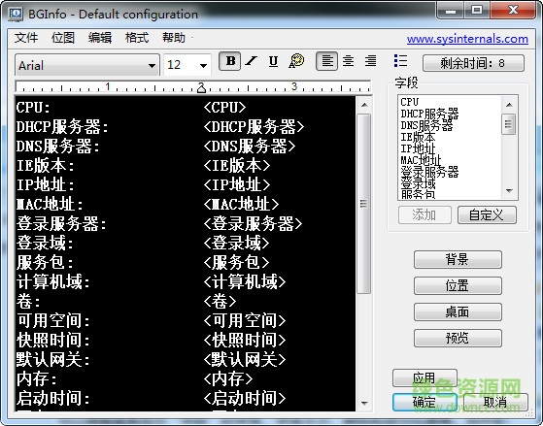Click the 计算机域: label in editor
The image size is (543, 426).
pos(53,281)
